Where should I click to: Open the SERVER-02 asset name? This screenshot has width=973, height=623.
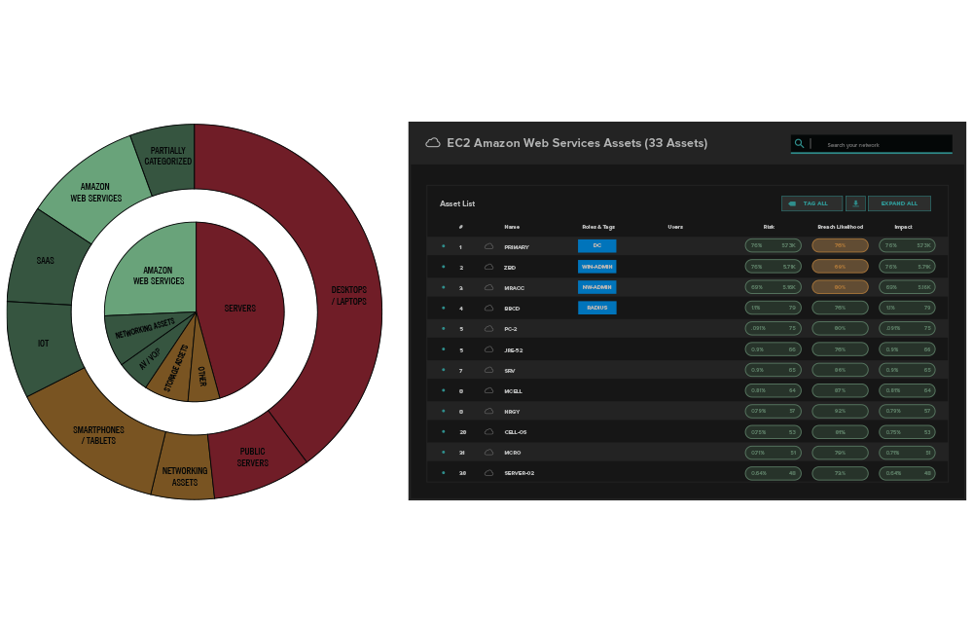[x=519, y=473]
